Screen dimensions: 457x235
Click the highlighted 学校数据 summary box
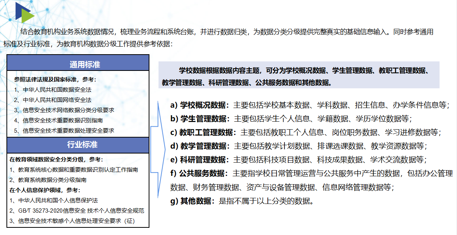(298, 76)
